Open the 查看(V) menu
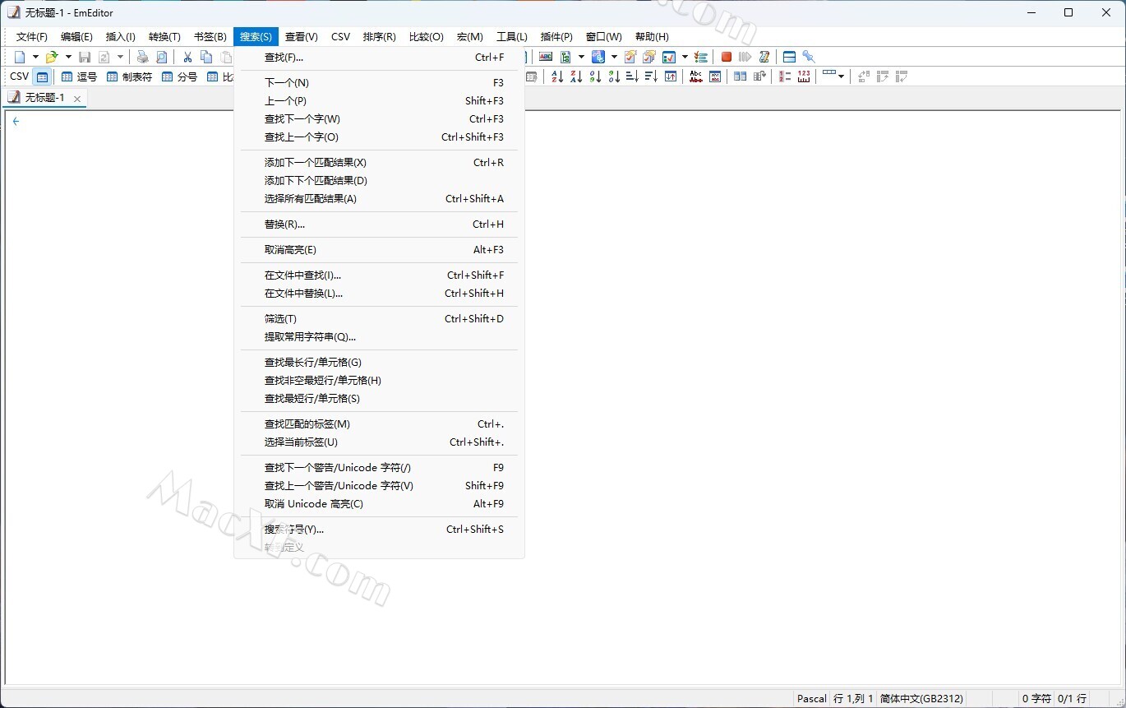Screen dimensions: 1126x708 click(302, 37)
